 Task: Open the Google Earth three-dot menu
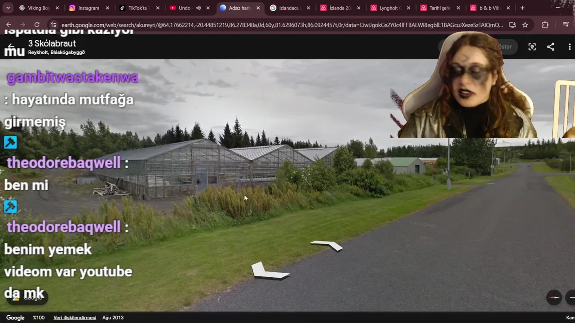click(570, 47)
